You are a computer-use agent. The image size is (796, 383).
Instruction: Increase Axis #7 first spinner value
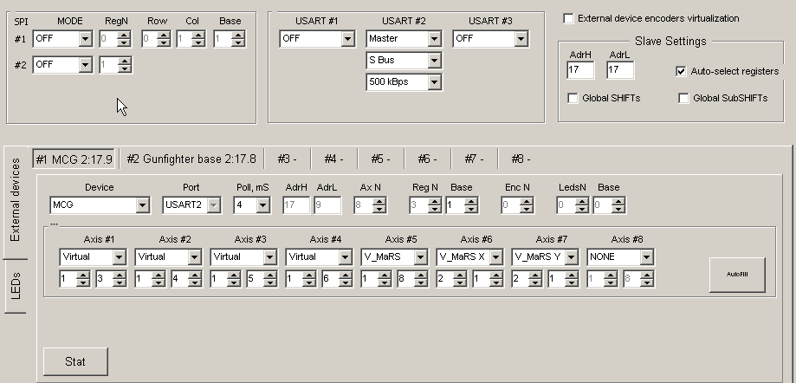click(535, 275)
